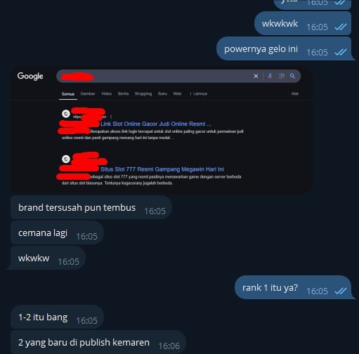The height and width of the screenshot is (354, 359).
Task: Open the Berita tab
Action: coord(123,93)
